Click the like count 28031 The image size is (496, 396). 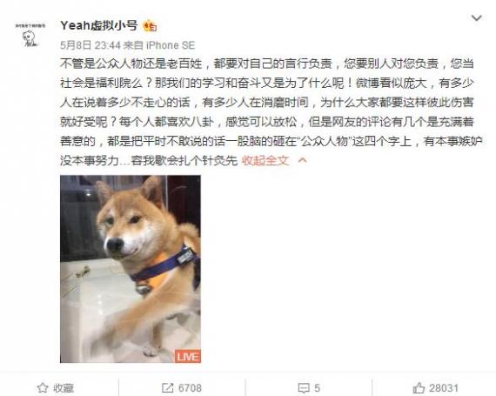pos(444,388)
